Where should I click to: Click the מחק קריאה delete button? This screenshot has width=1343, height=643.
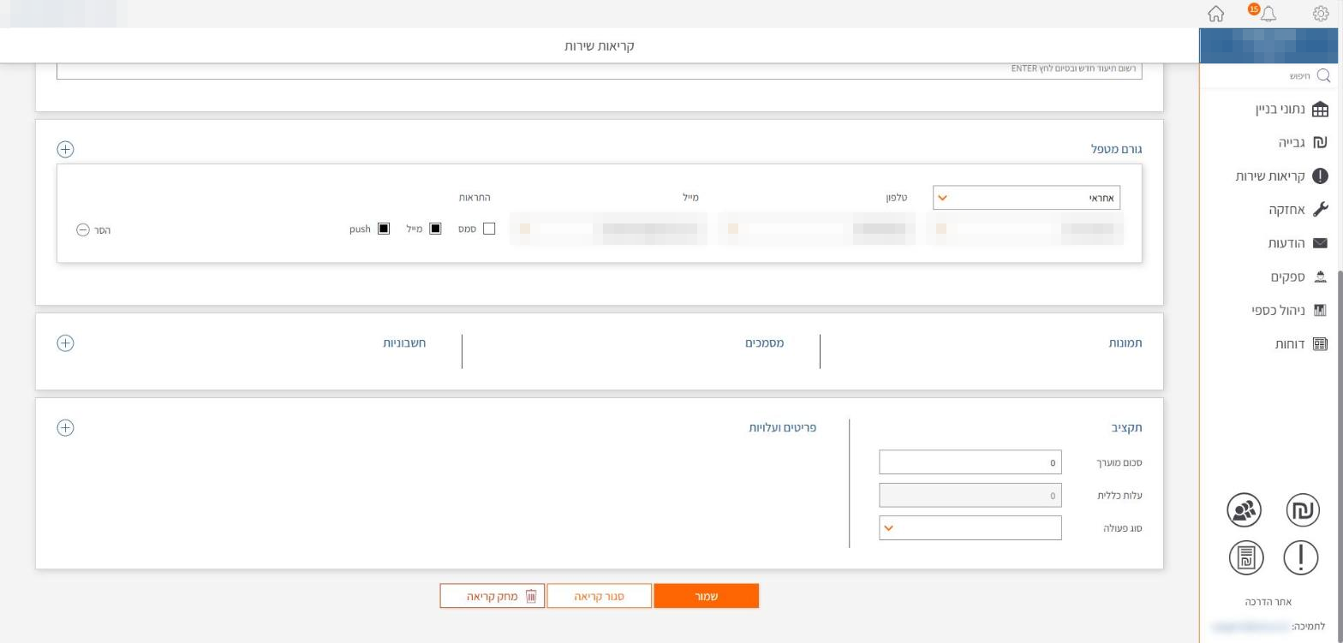pyautogui.click(x=492, y=596)
